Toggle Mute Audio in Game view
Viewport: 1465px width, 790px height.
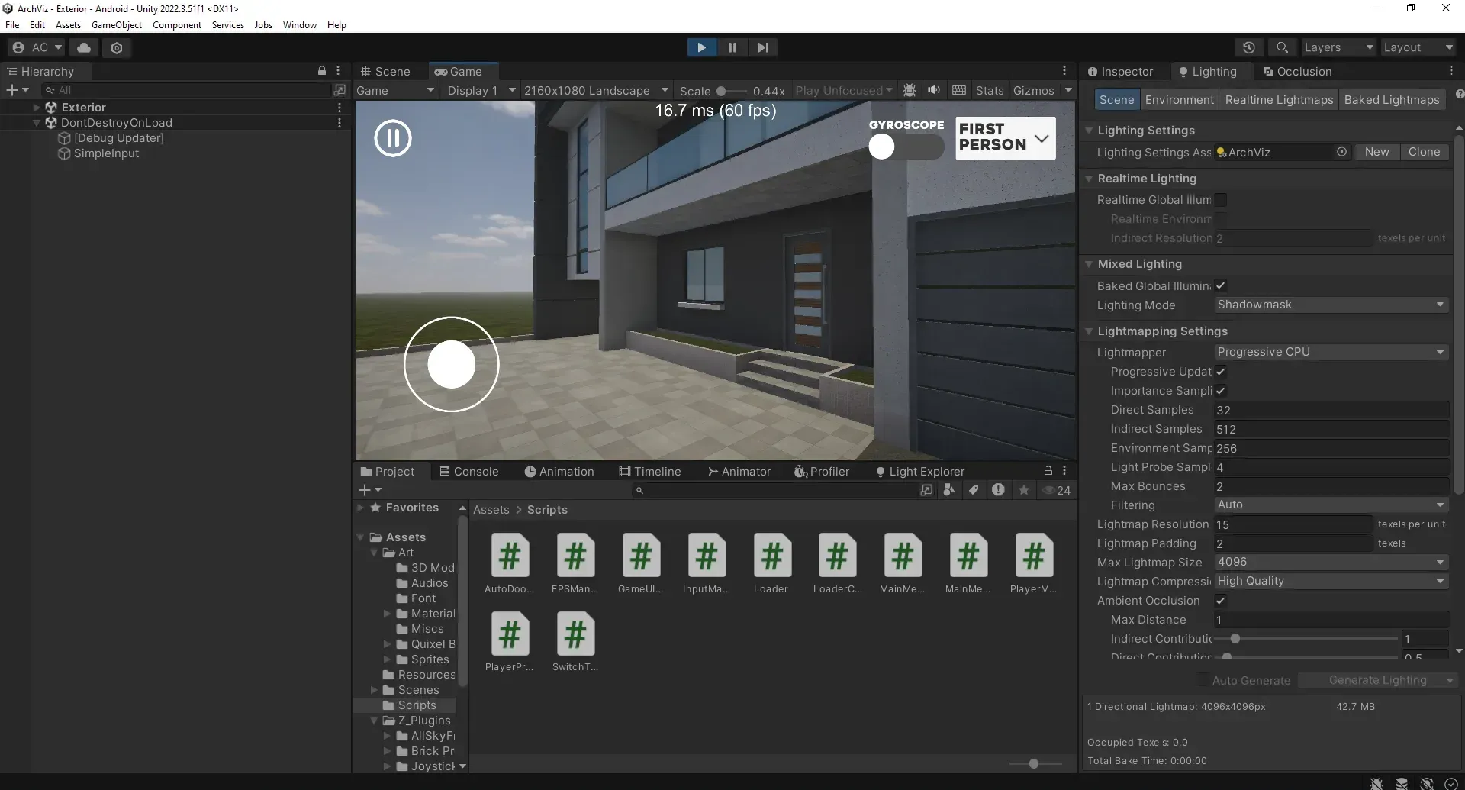tap(934, 90)
